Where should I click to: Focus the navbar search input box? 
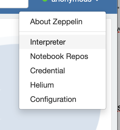[14, 4]
